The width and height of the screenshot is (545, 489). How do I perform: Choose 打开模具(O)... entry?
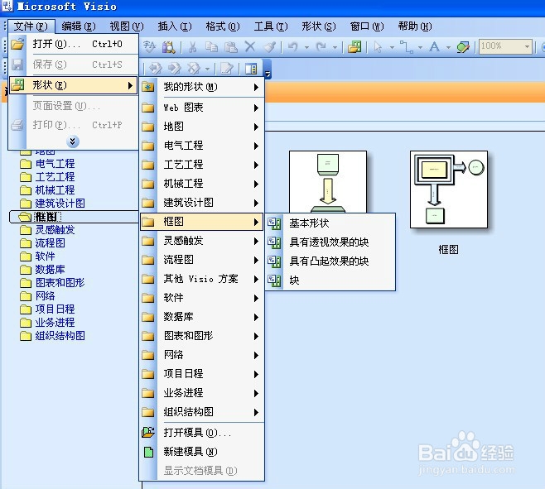pos(202,433)
